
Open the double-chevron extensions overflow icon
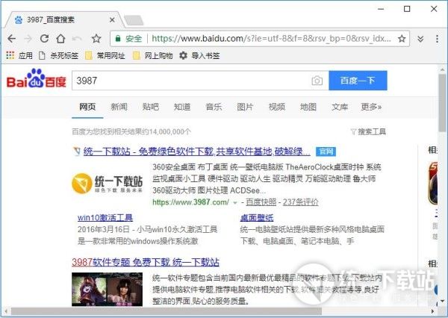(420, 39)
